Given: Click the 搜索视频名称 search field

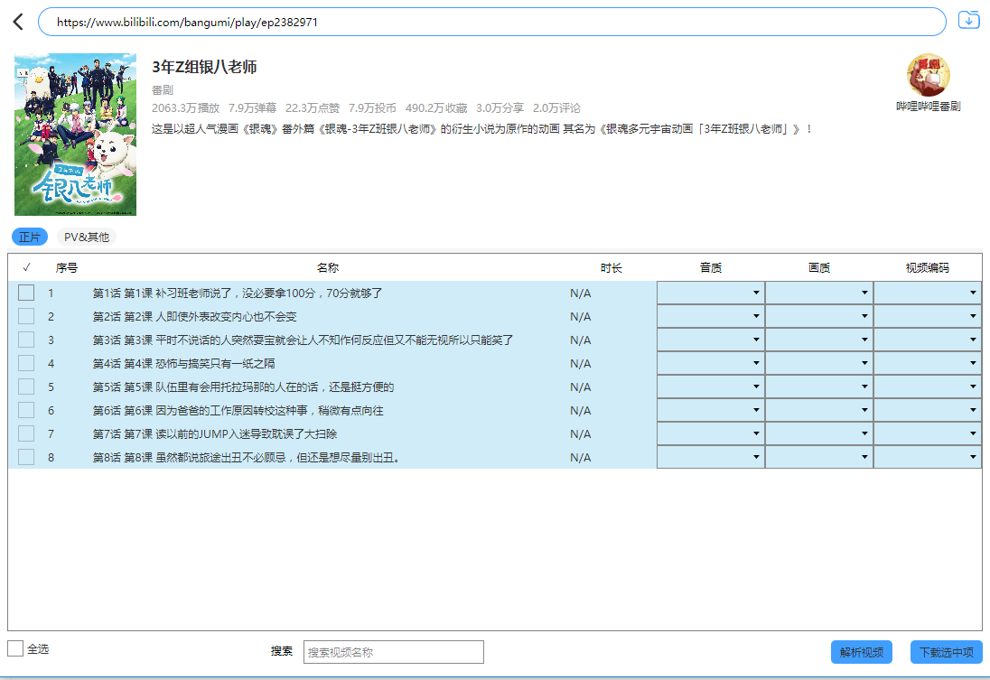Looking at the screenshot, I should [393, 651].
